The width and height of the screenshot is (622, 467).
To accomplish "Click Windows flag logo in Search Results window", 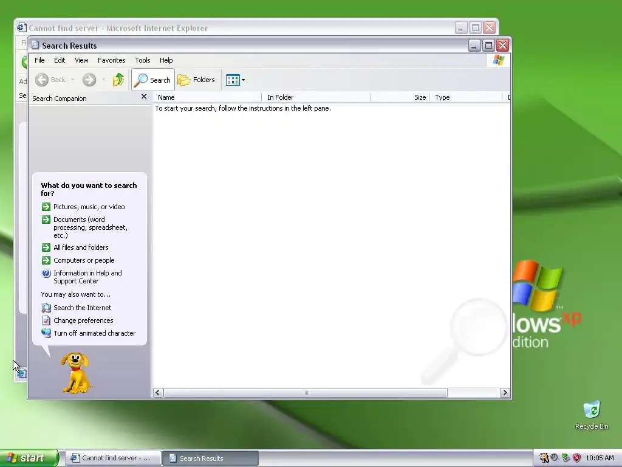I will click(498, 60).
